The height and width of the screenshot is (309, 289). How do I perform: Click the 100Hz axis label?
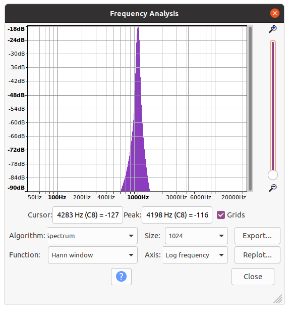tap(57, 197)
